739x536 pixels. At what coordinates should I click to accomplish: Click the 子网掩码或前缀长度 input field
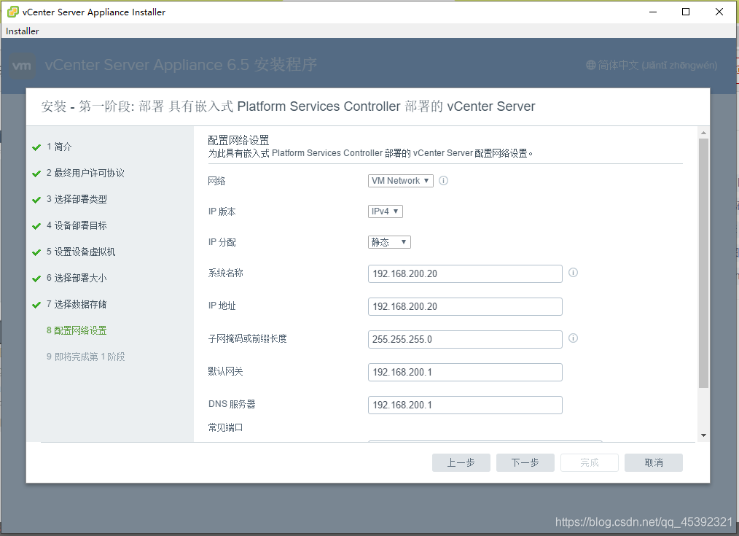pyautogui.click(x=465, y=339)
